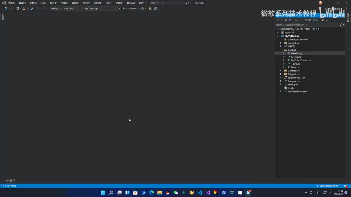Image resolution: width=351 pixels, height=197 pixels.
Task: Click the Visual Studio logo icon
Action: click(4, 3)
